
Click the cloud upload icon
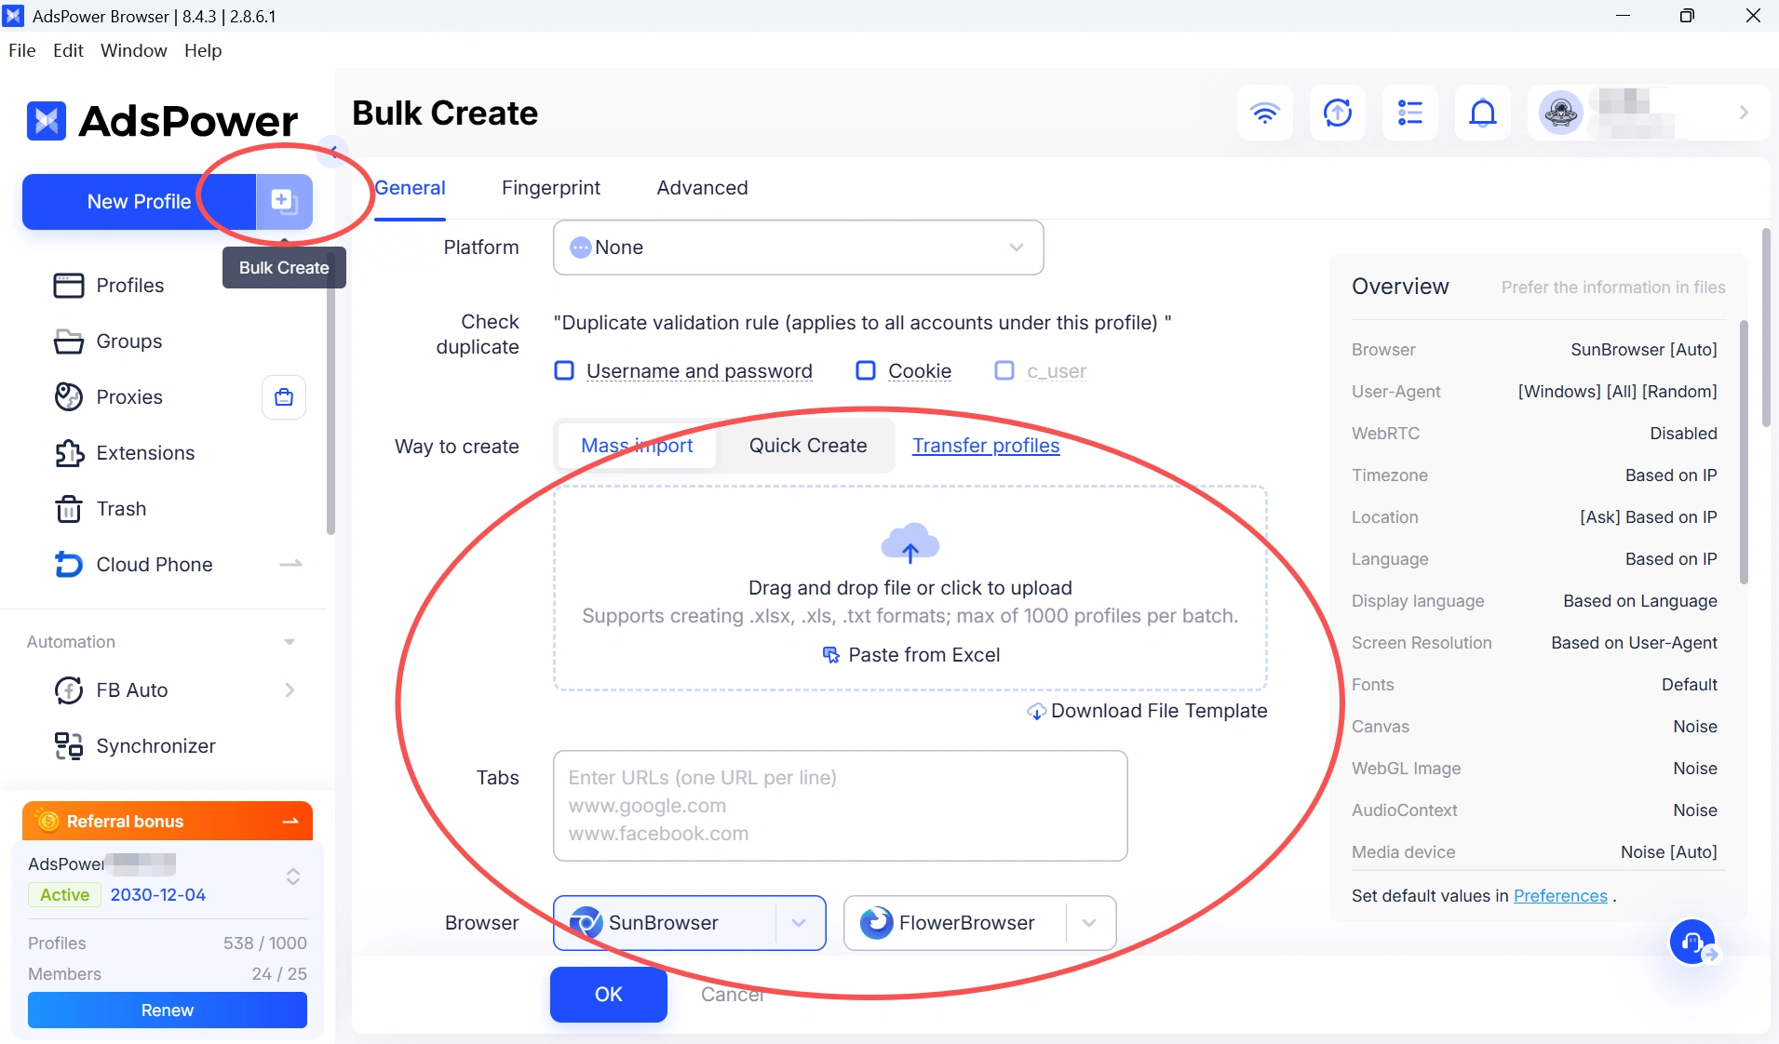pyautogui.click(x=910, y=543)
